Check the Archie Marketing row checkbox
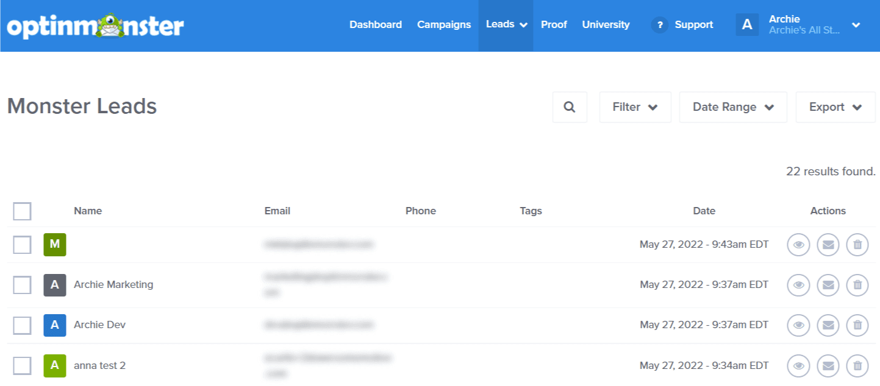This screenshot has height=386, width=880. [22, 284]
